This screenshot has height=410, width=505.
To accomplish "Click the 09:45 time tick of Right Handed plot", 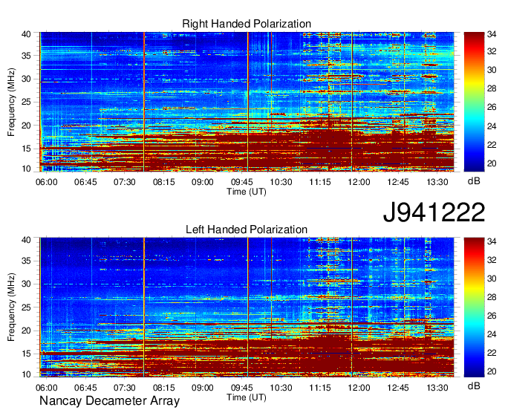I will 241,182.
